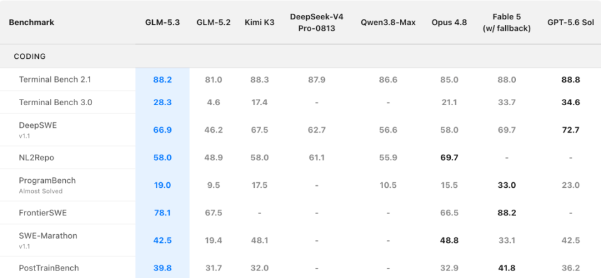Select GPT-5.6 Sol's PostTrainBench score 36.2
The height and width of the screenshot is (278, 601).
[571, 267]
